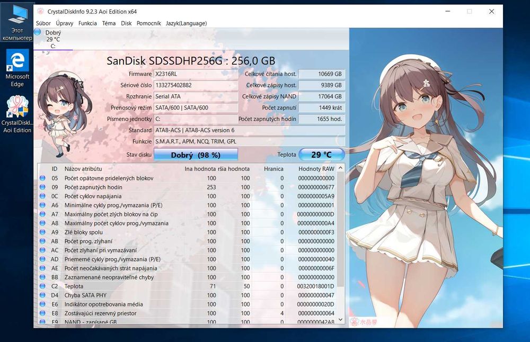530x342 pixels.
Task: Click status orb of attribute A8
Action: coord(42,223)
